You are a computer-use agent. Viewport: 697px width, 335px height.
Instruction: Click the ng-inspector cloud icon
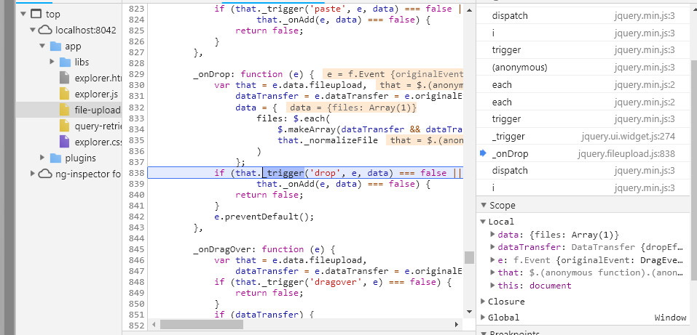(x=45, y=174)
